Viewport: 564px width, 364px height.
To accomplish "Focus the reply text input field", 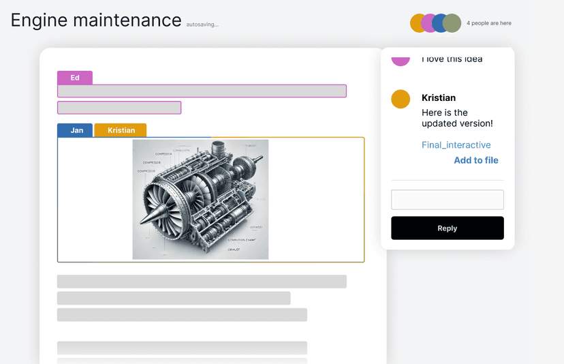I will click(x=447, y=200).
